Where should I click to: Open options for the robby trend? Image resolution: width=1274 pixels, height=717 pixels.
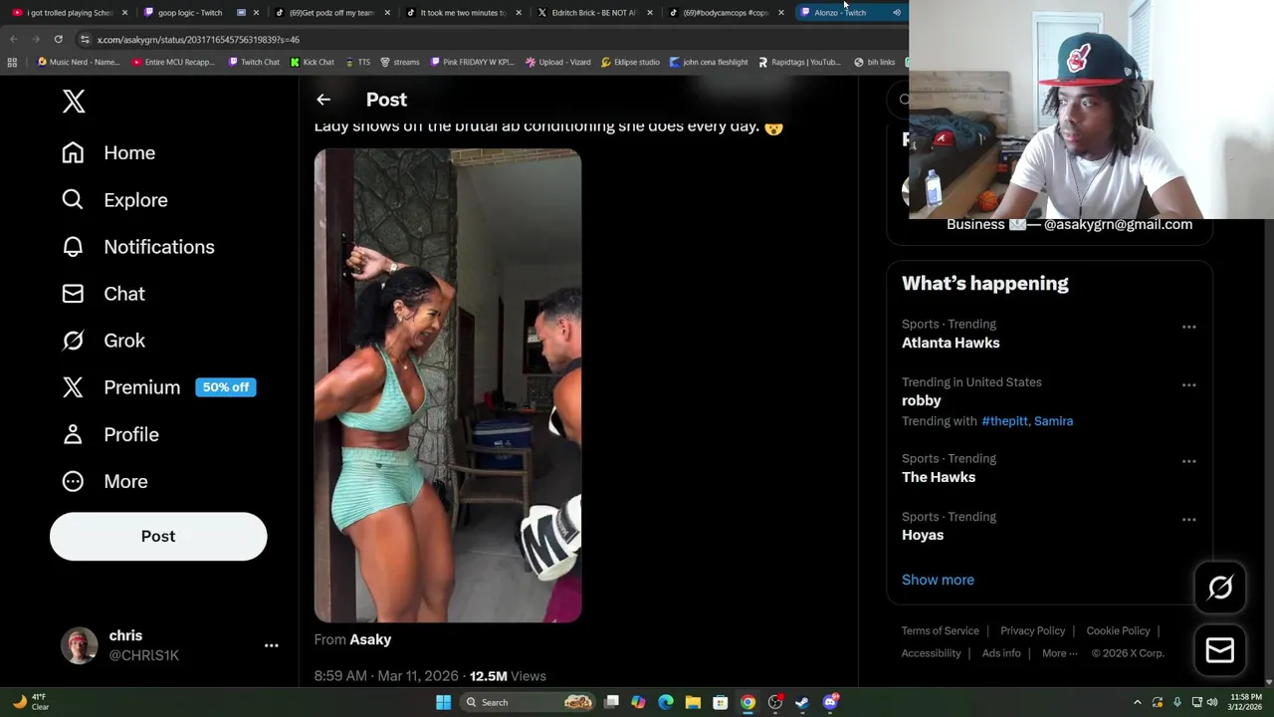point(1188,384)
